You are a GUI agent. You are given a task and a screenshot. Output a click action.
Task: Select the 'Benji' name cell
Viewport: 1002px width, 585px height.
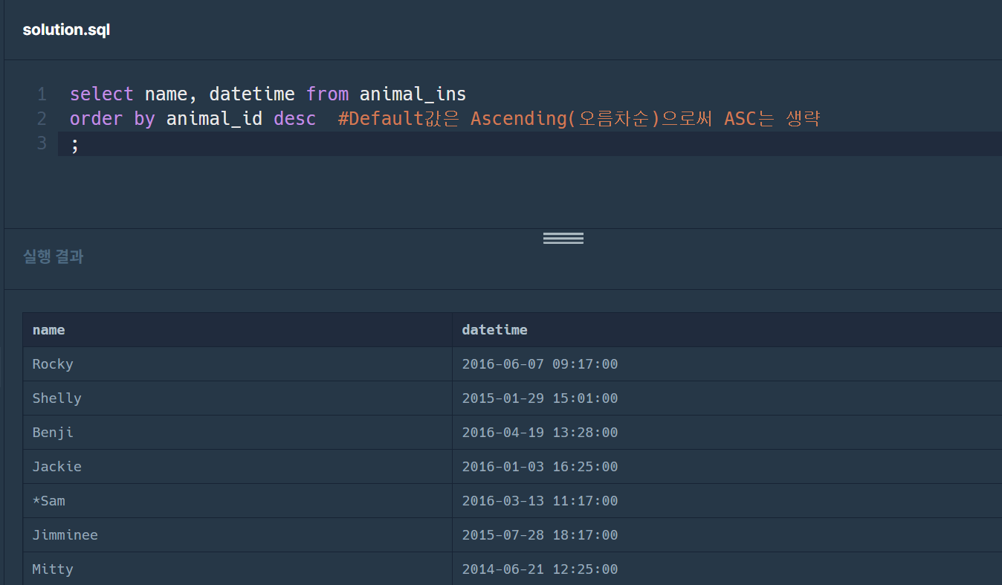237,433
